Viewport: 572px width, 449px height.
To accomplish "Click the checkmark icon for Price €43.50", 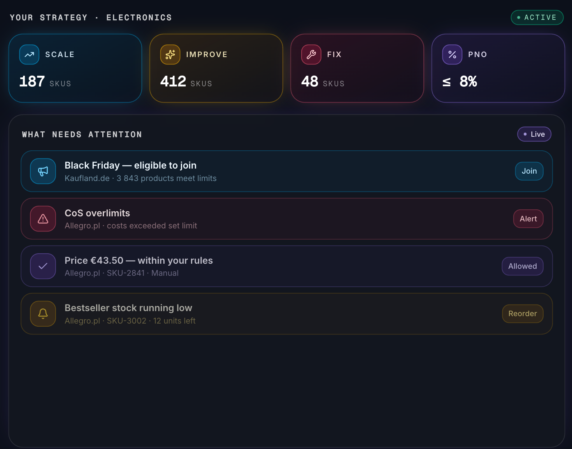I will 43,266.
